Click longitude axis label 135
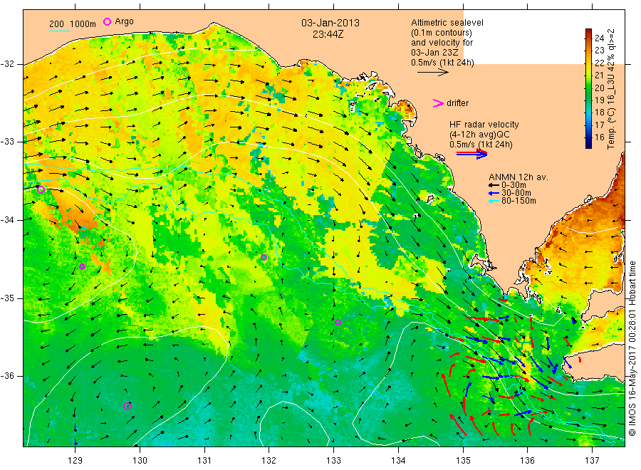This screenshot has height=470, width=641. tap(463, 461)
